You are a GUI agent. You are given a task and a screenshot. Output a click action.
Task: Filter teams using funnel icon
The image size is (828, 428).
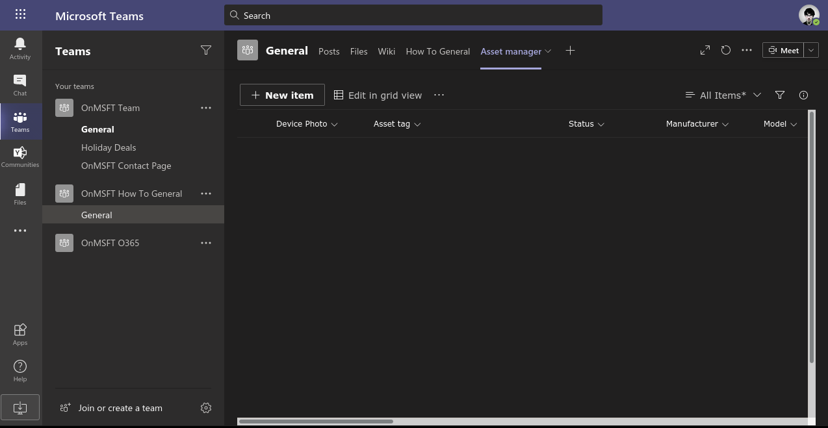[206, 50]
